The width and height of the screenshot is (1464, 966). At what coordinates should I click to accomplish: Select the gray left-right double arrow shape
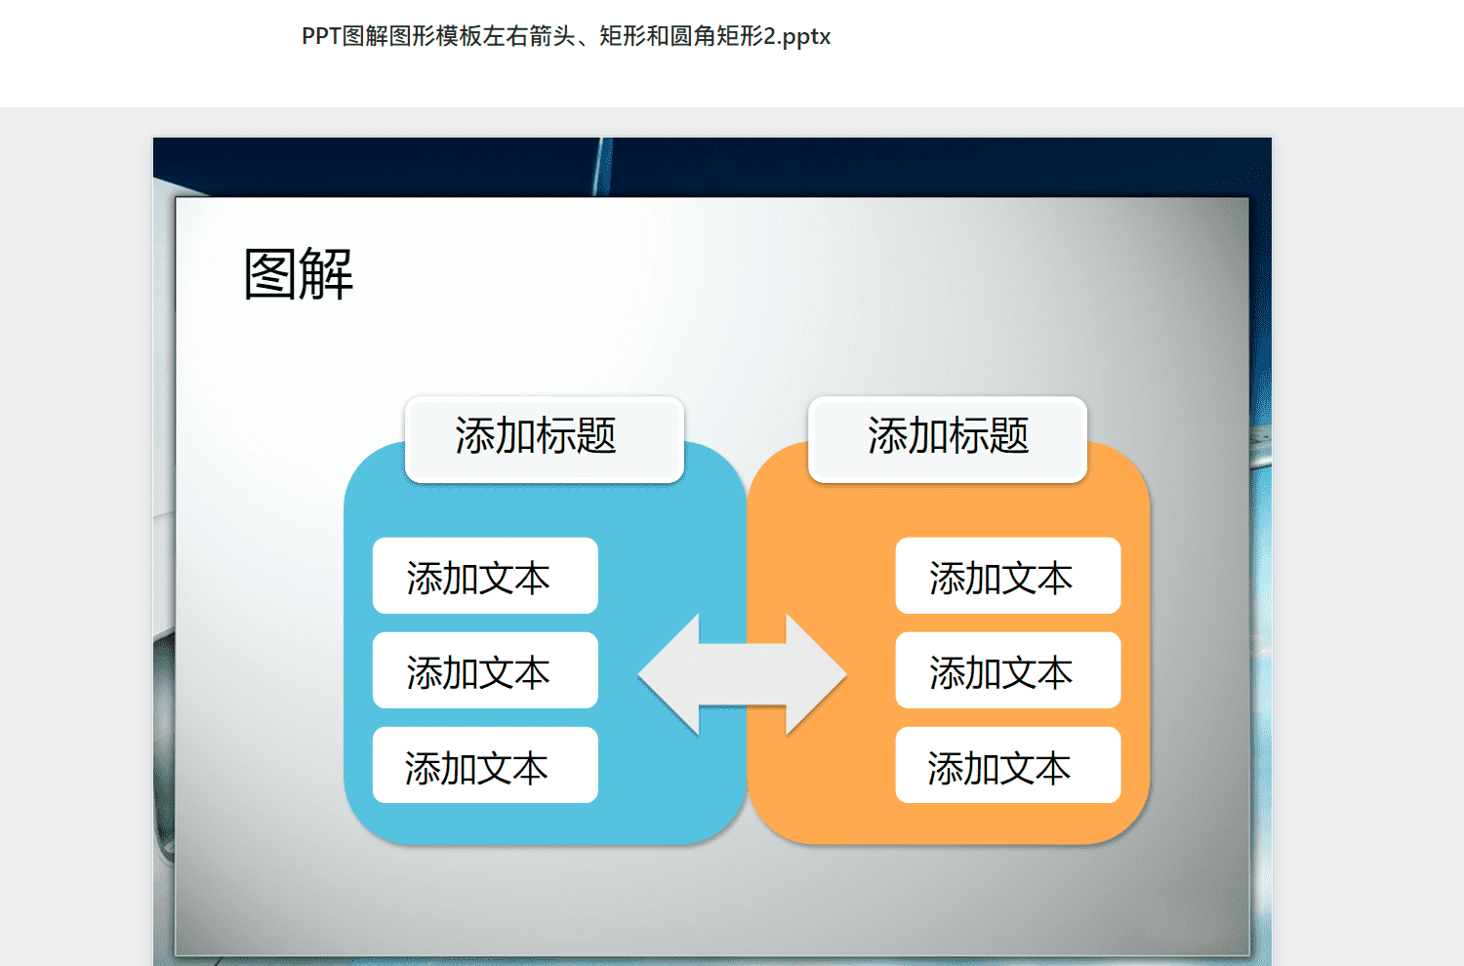pyautogui.click(x=742, y=674)
